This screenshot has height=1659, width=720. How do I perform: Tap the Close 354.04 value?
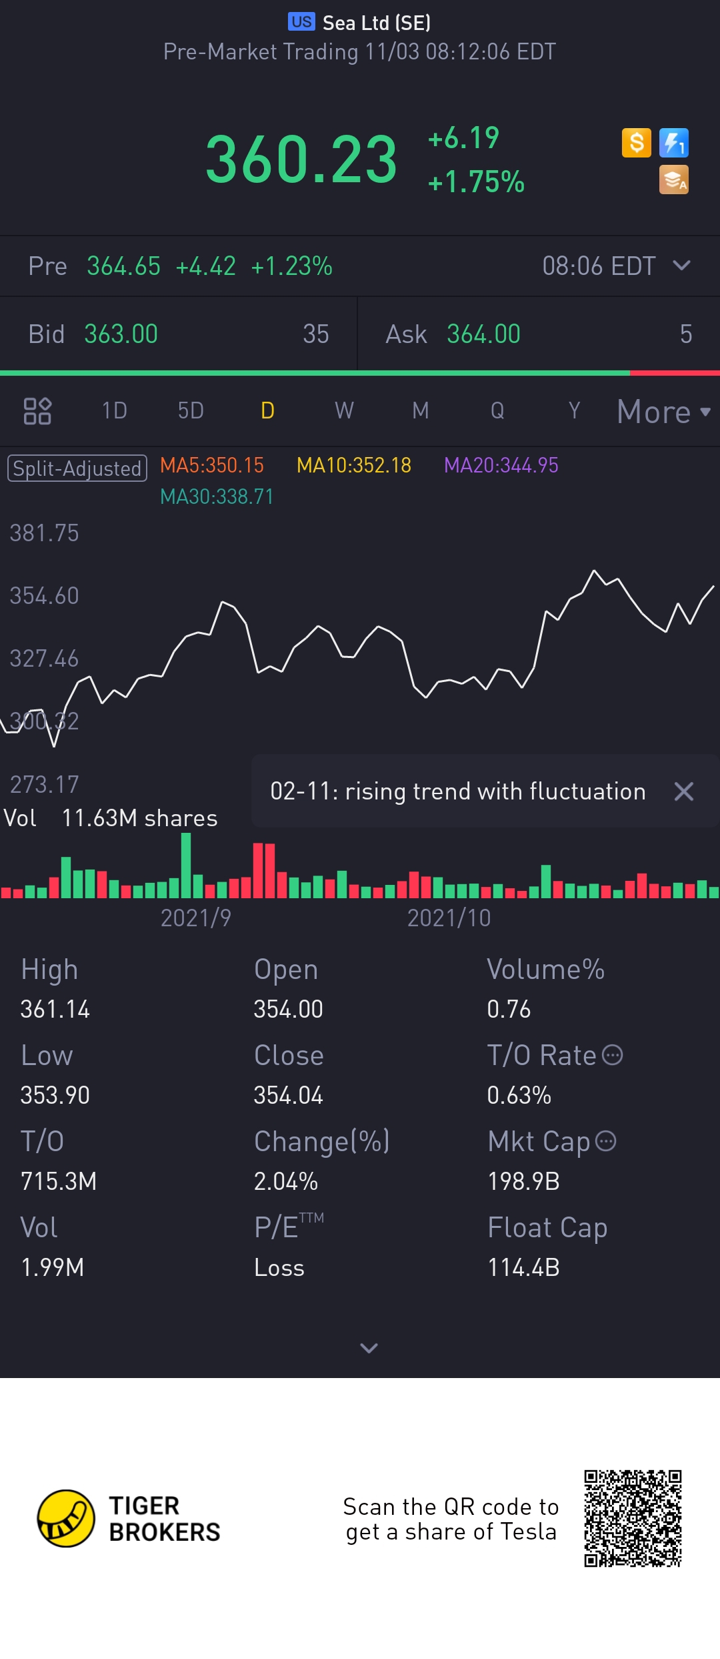pos(288,1095)
